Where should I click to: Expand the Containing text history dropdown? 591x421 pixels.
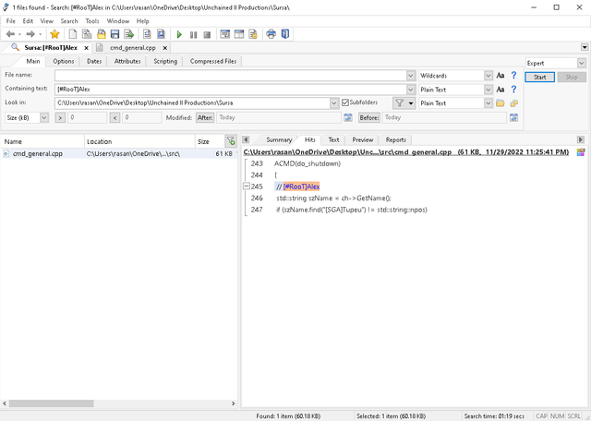point(411,90)
